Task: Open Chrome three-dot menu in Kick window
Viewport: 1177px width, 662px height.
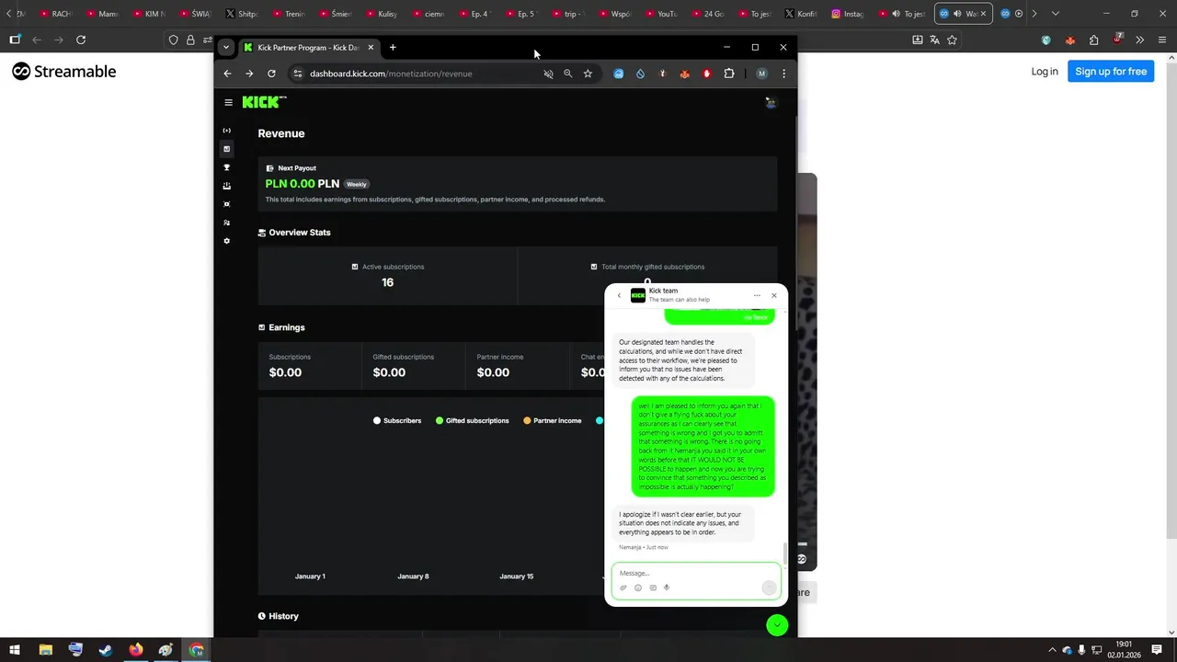Action: (783, 74)
